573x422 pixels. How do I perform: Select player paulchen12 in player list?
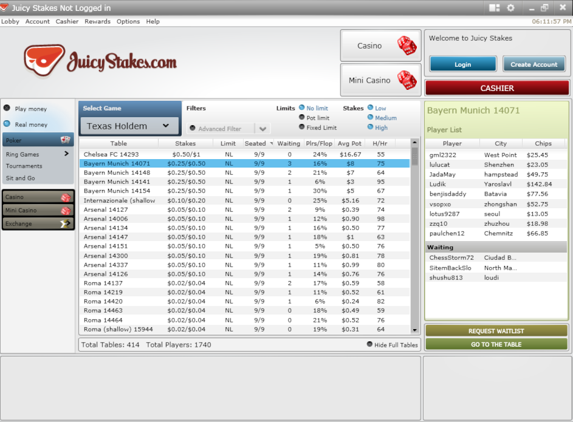click(496, 233)
